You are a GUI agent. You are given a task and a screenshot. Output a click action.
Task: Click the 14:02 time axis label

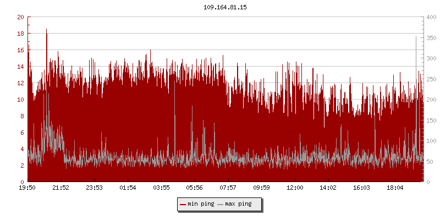coord(328,188)
